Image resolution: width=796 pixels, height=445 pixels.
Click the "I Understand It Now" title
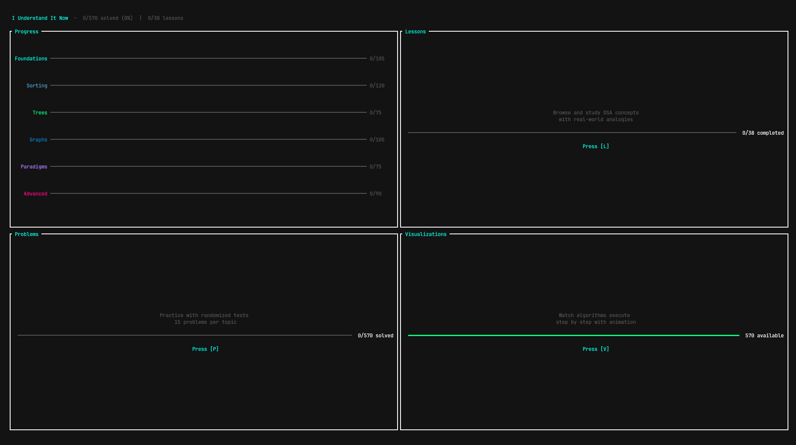point(40,18)
